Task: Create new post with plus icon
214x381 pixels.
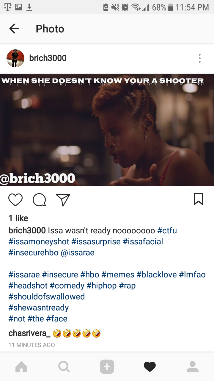Action: coord(107,367)
